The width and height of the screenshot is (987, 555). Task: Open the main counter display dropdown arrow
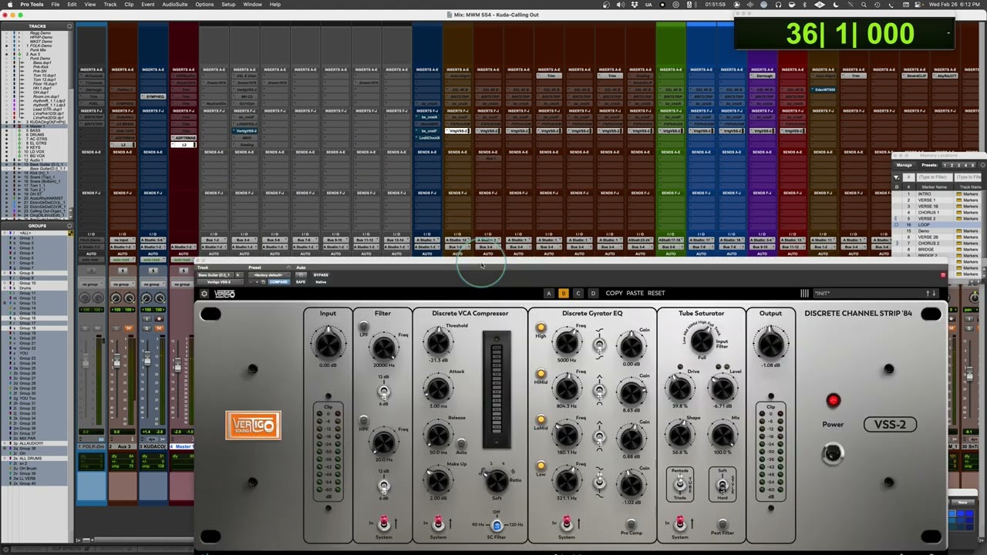[x=948, y=33]
